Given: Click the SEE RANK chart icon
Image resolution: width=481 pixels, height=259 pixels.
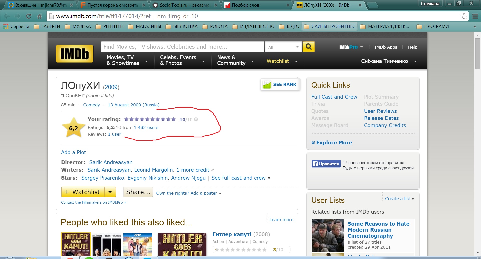Looking at the screenshot, I should coord(267,85).
